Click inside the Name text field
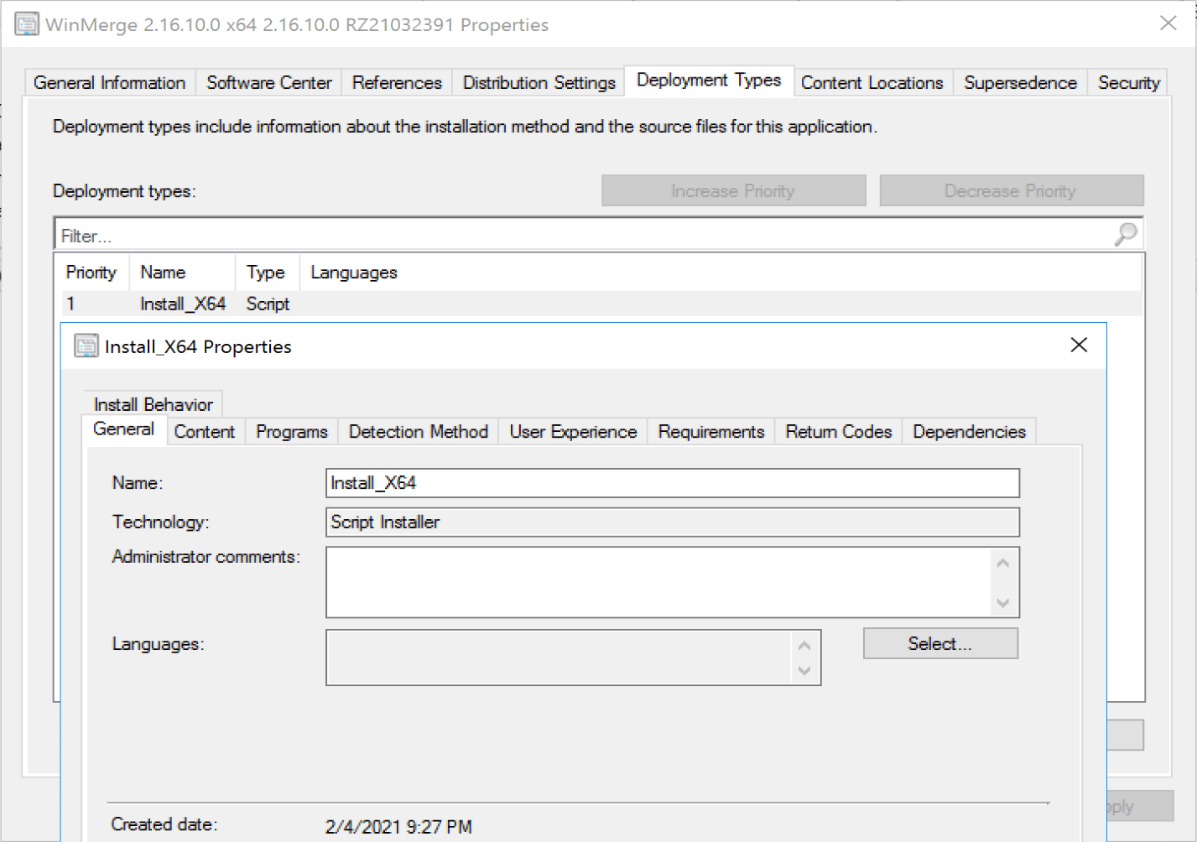This screenshot has height=842, width=1197. click(671, 483)
